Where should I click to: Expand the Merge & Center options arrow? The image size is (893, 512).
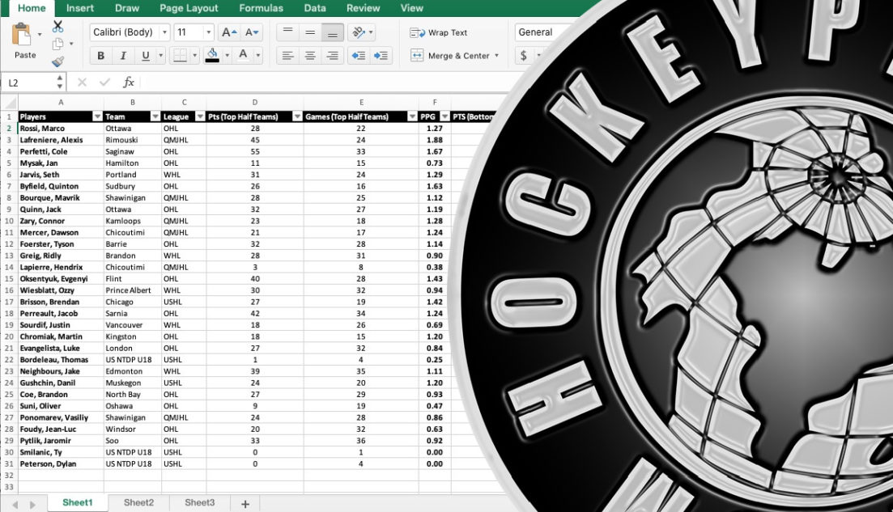pyautogui.click(x=496, y=55)
